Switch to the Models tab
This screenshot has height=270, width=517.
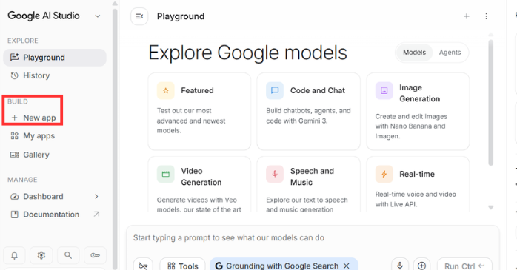point(415,53)
